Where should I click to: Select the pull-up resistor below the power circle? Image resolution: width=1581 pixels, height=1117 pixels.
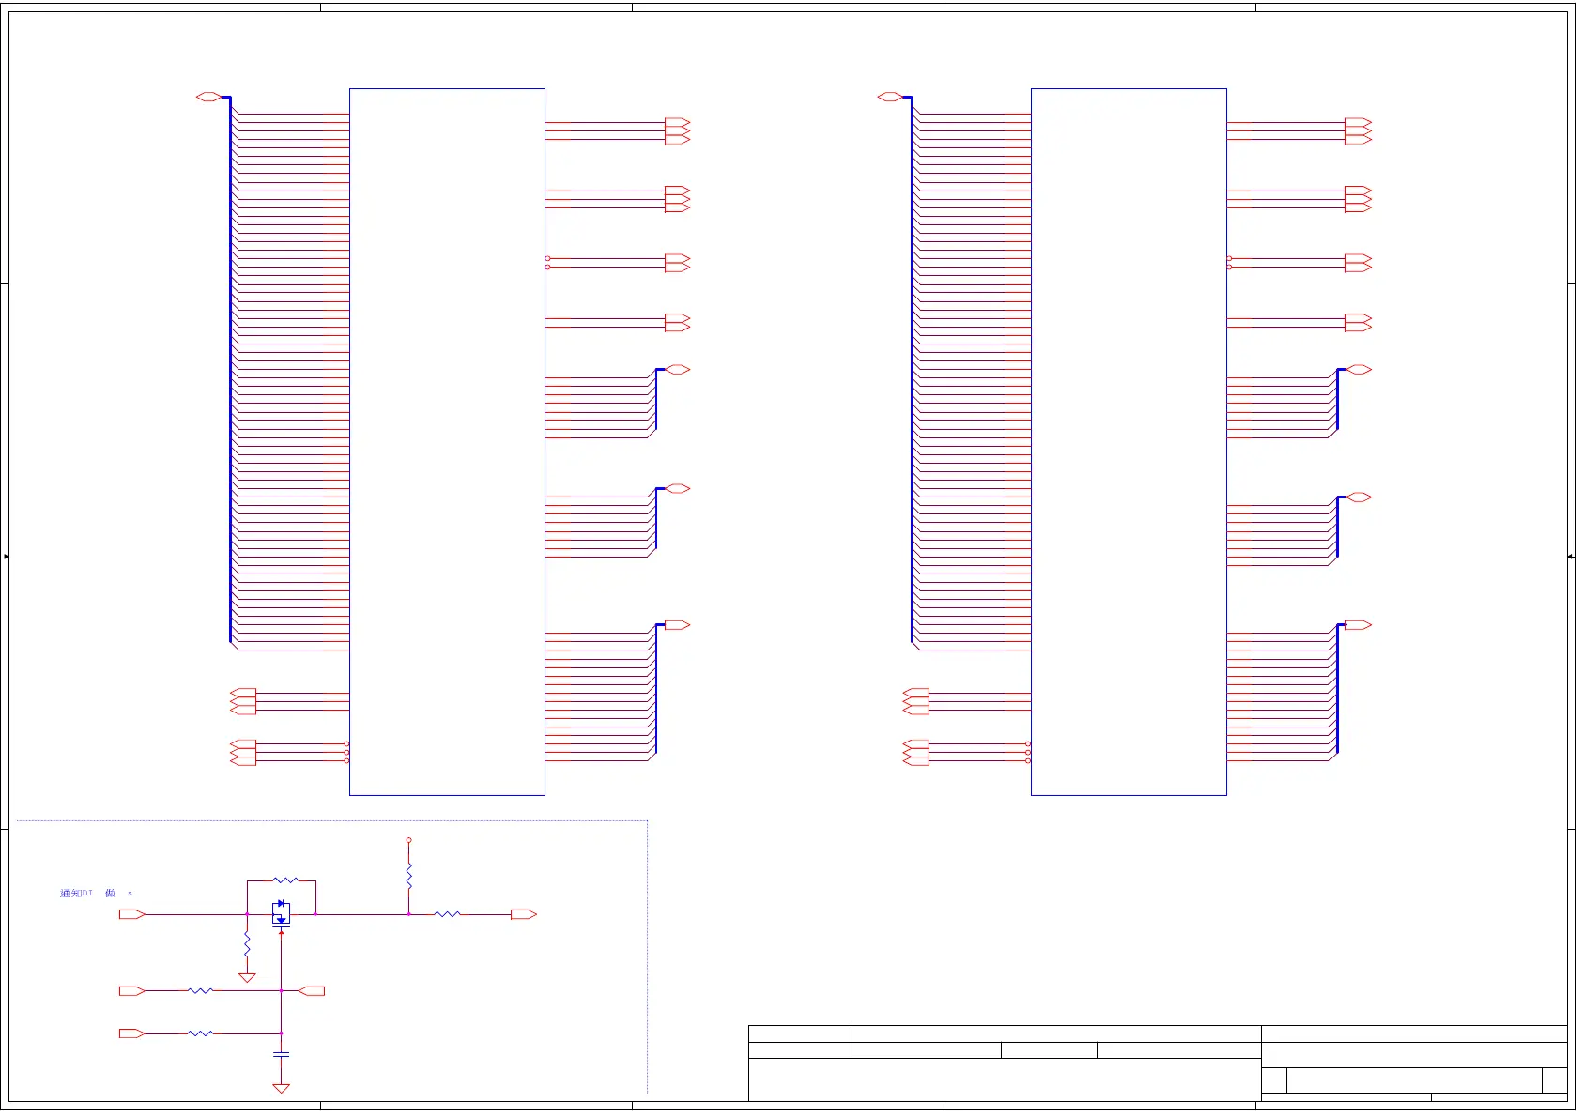click(408, 877)
